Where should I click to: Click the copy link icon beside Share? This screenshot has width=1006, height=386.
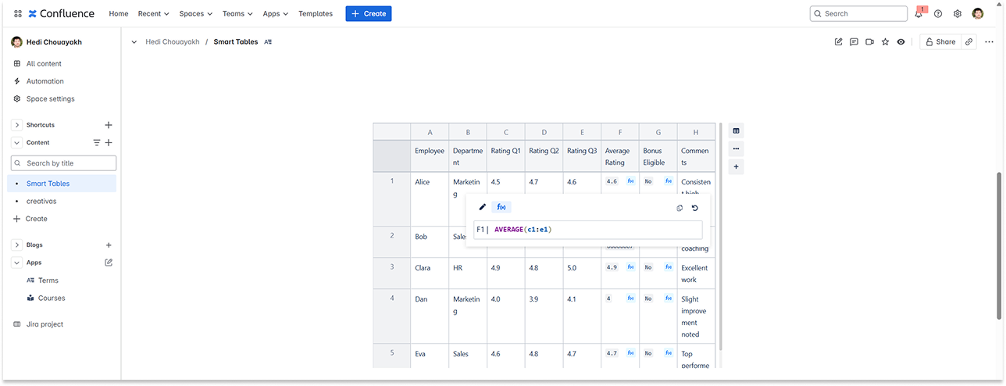(x=969, y=42)
